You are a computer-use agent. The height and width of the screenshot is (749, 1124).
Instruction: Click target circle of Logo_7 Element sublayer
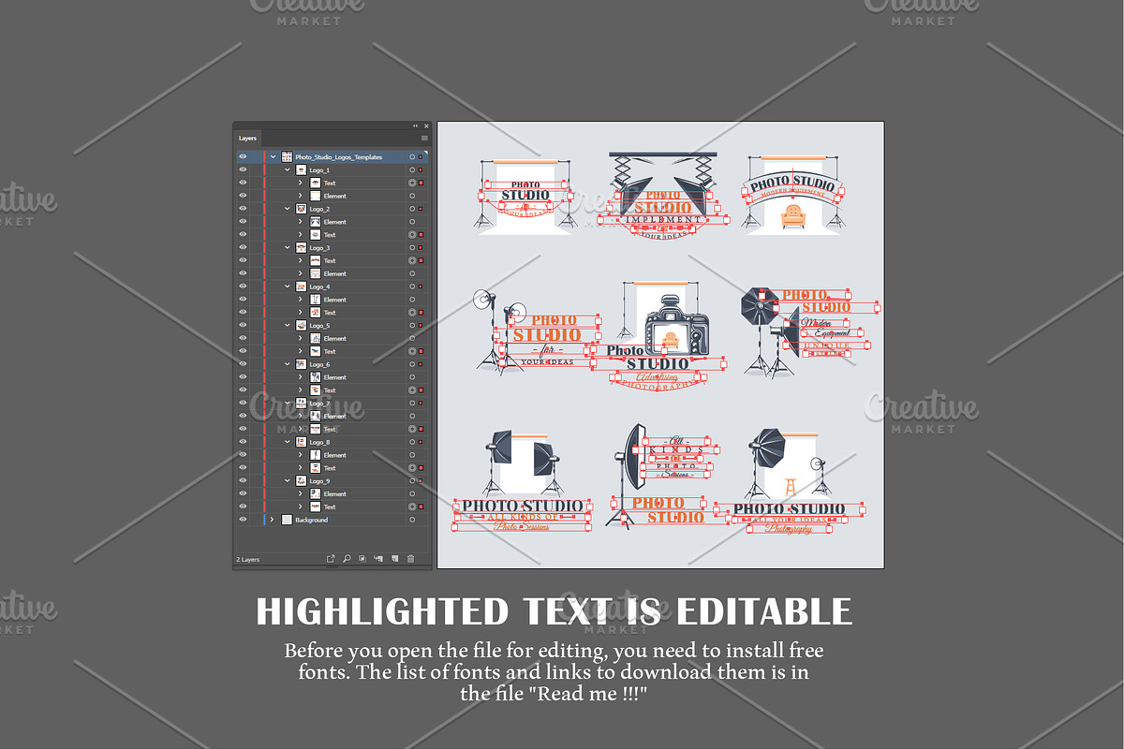(412, 417)
